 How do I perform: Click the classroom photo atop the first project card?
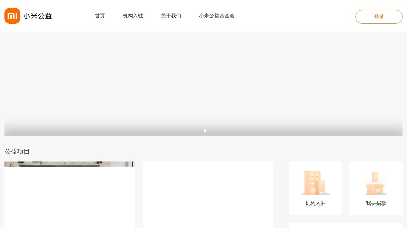click(70, 165)
